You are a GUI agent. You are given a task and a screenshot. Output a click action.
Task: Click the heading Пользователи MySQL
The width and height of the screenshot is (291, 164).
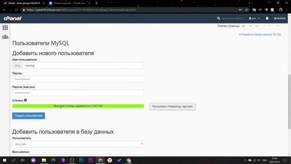pyautogui.click(x=41, y=43)
